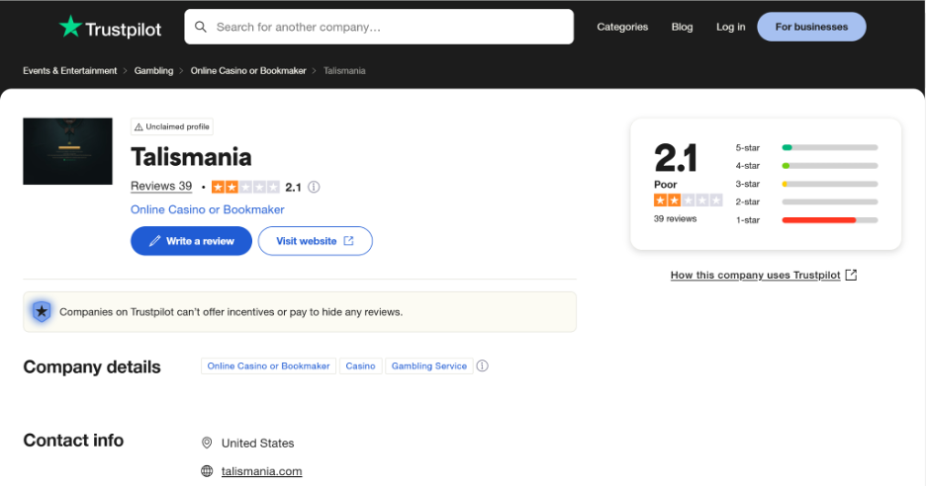Open the Categories menu
926x486 pixels.
point(622,27)
